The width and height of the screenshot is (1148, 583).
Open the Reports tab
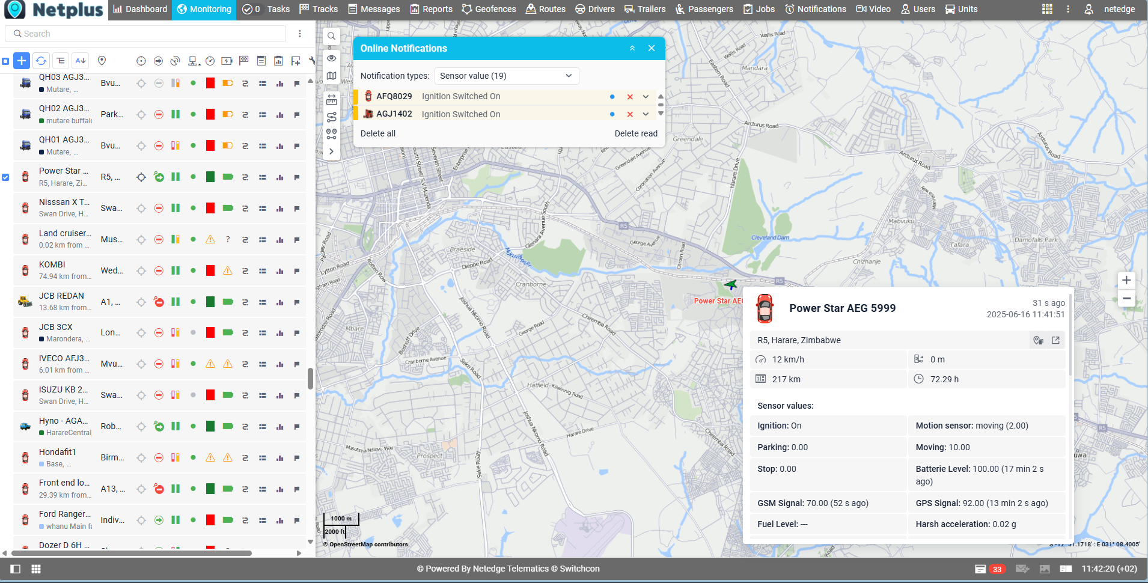pos(432,9)
